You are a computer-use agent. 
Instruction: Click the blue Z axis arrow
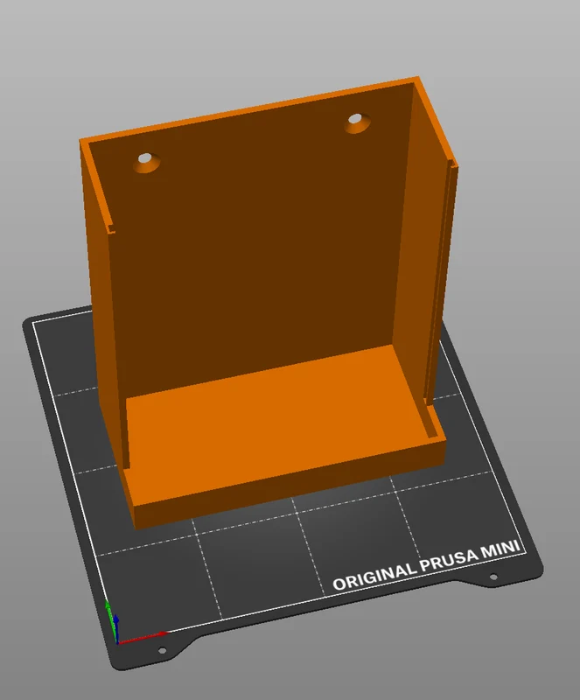point(116,627)
